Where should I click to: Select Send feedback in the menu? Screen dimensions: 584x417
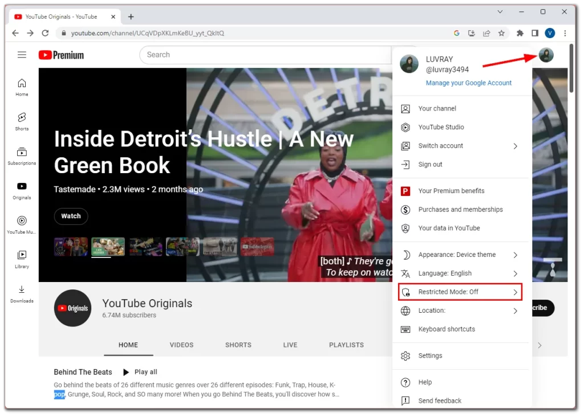pos(460,400)
